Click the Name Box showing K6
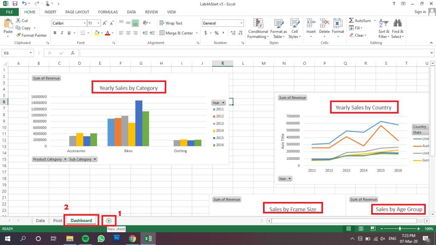Image resolution: width=436 pixels, height=245 pixels. pyautogui.click(x=15, y=53)
